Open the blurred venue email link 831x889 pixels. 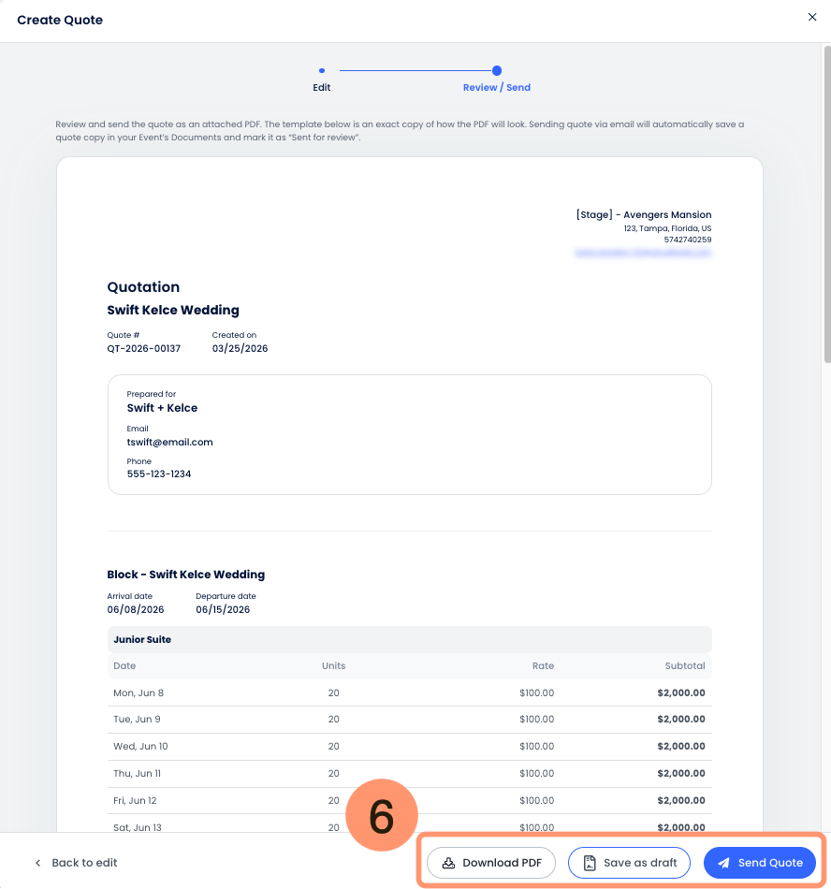click(643, 253)
